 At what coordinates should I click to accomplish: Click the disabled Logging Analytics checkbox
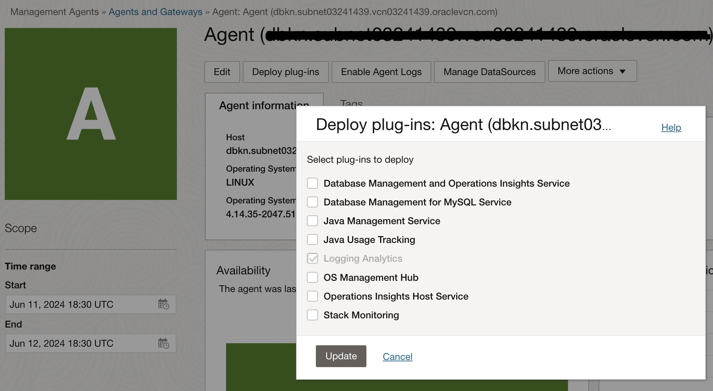pyautogui.click(x=312, y=258)
